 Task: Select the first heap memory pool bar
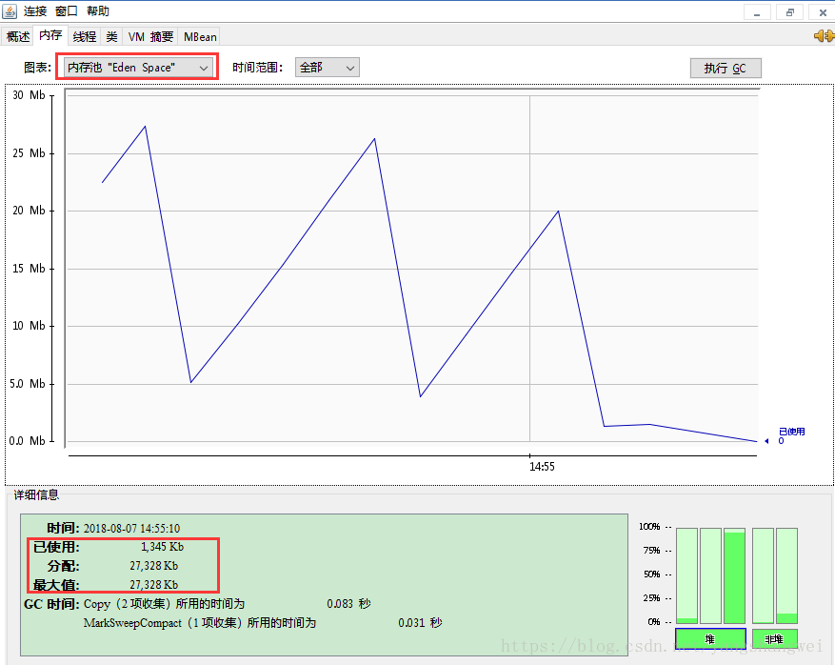click(686, 574)
